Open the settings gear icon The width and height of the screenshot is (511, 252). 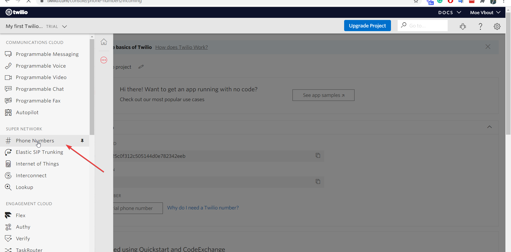tap(497, 26)
